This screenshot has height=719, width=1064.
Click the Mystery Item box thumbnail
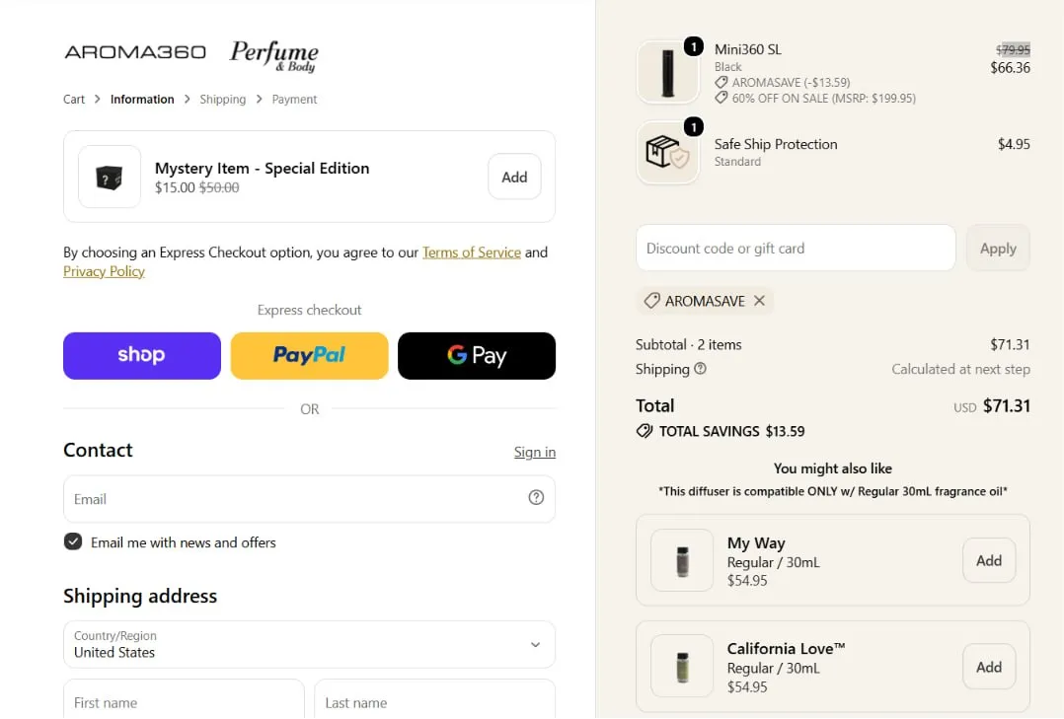click(110, 177)
